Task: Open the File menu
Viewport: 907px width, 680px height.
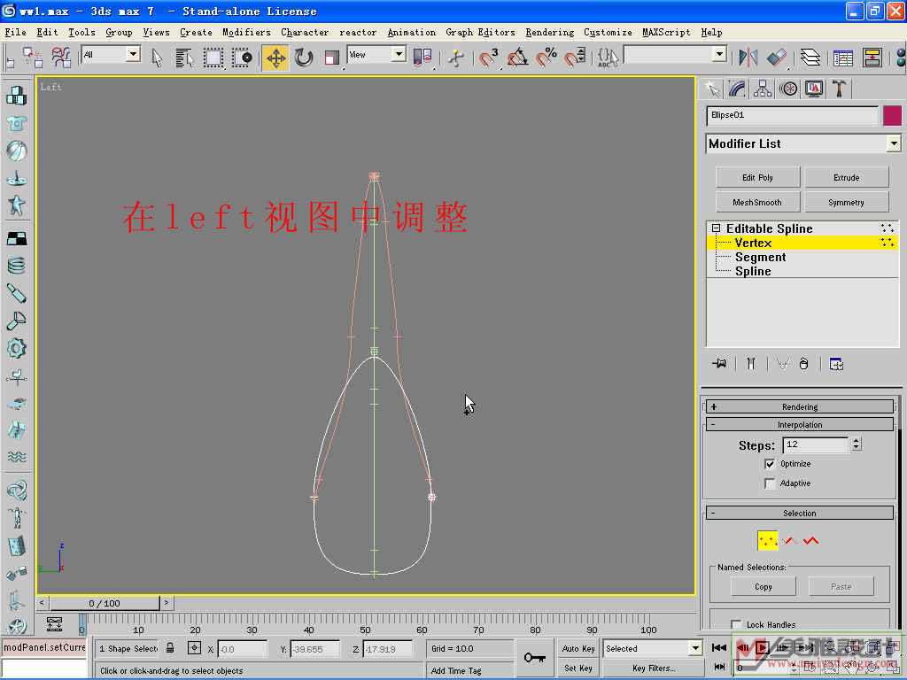Action: pos(16,33)
